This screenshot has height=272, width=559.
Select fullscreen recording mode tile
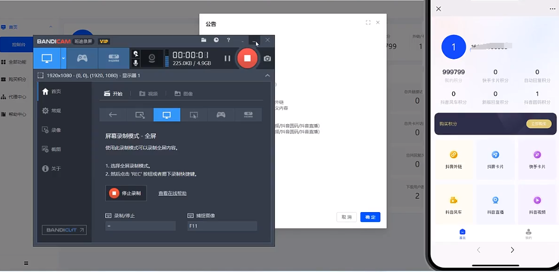click(167, 115)
